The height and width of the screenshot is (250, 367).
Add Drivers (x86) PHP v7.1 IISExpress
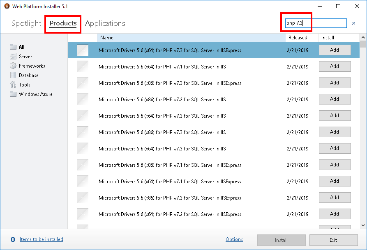click(x=335, y=165)
